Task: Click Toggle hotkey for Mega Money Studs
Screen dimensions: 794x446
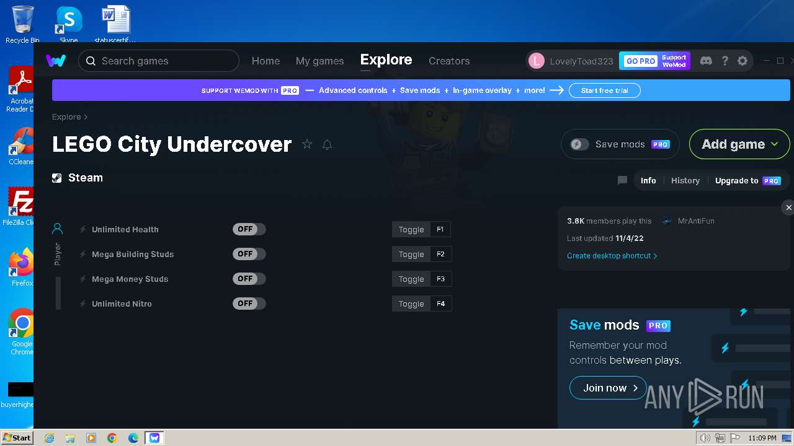Action: click(x=411, y=279)
